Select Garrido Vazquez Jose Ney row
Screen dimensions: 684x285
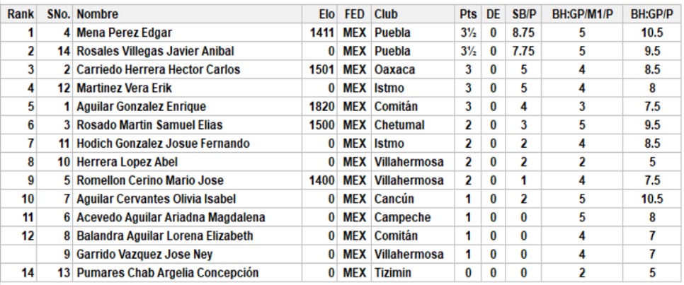coord(342,254)
